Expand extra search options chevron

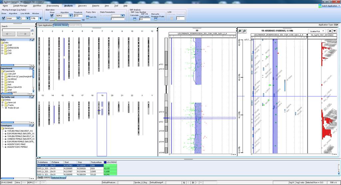33,34
